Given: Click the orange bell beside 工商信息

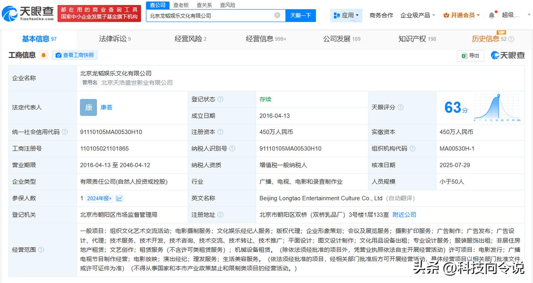Looking at the screenshot, I should pos(44,55).
